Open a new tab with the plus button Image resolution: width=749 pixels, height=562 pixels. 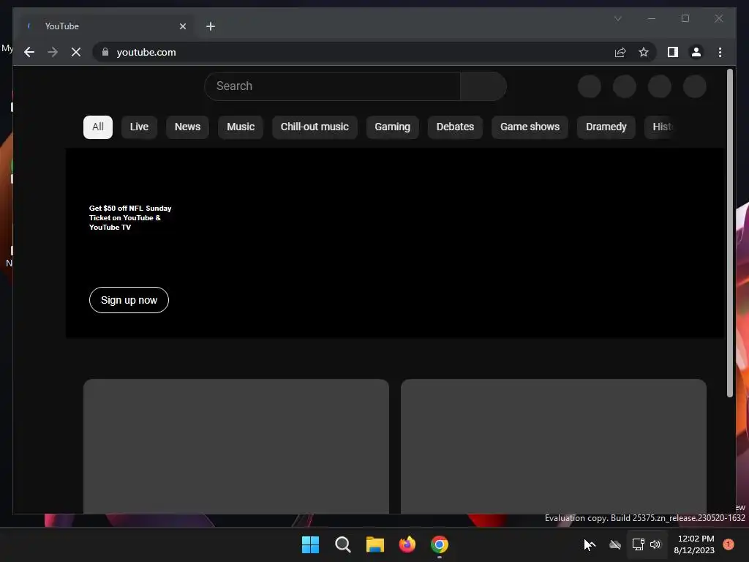click(x=211, y=26)
